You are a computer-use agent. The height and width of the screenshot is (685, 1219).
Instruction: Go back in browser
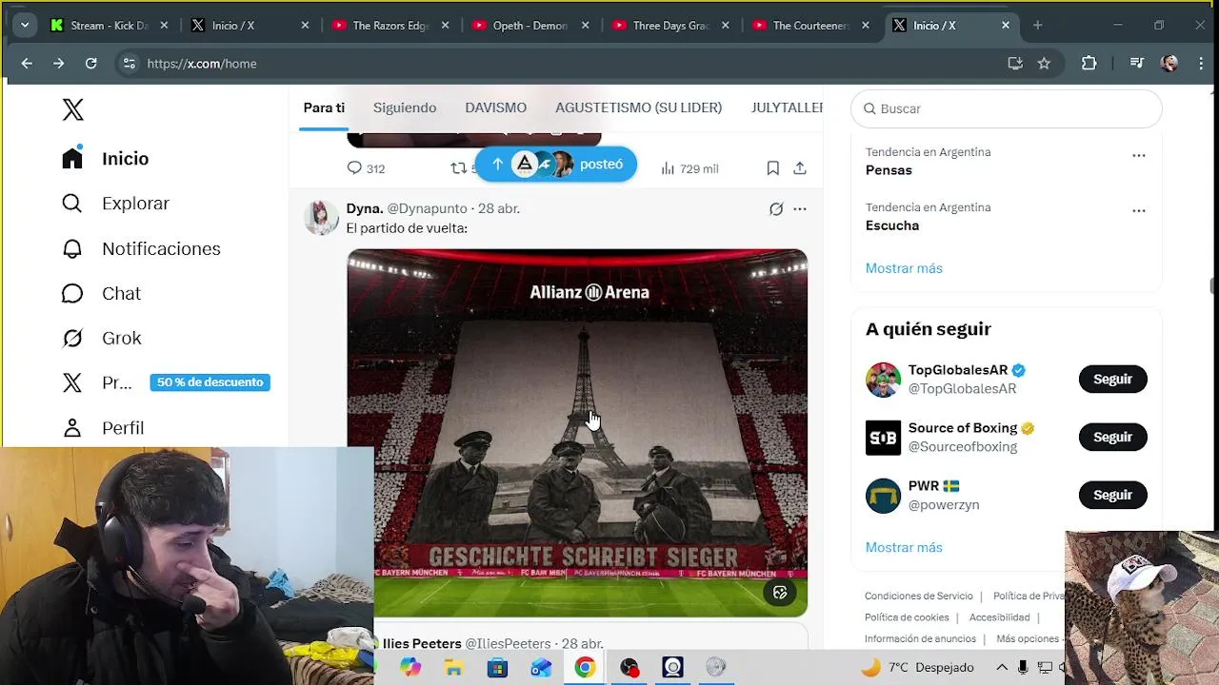[x=27, y=64]
